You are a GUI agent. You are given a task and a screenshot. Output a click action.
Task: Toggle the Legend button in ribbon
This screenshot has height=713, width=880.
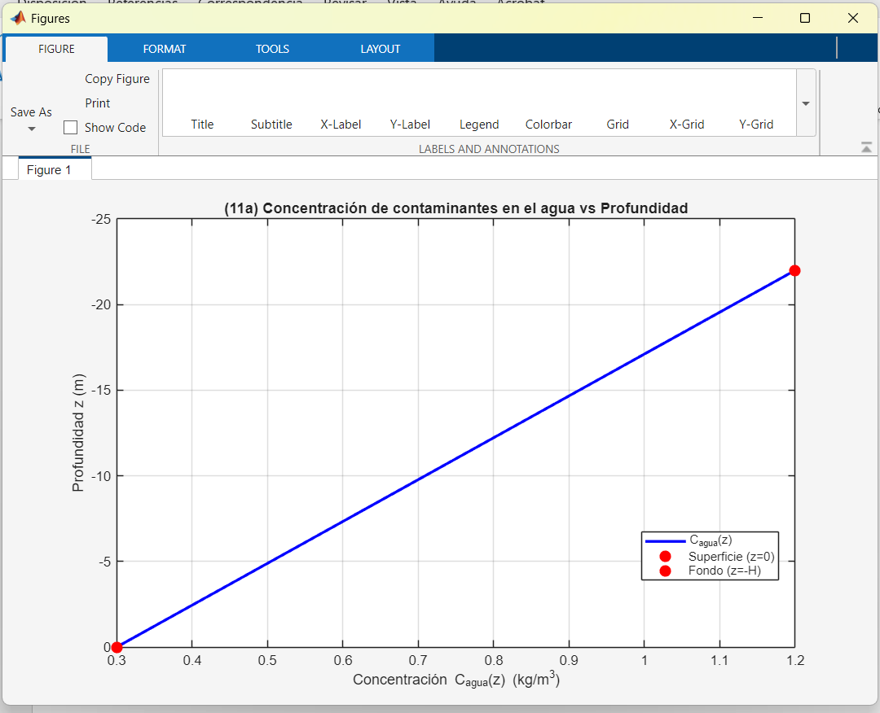pos(479,124)
